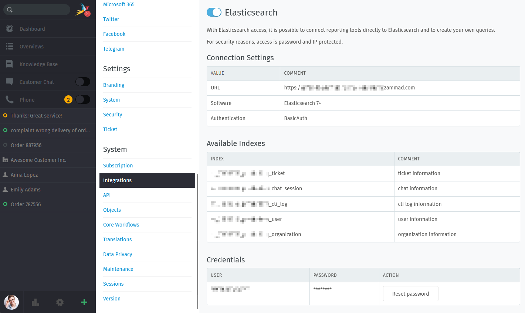Open the Facebook channel link
Viewport: 525px width, 313px height.
click(x=114, y=34)
